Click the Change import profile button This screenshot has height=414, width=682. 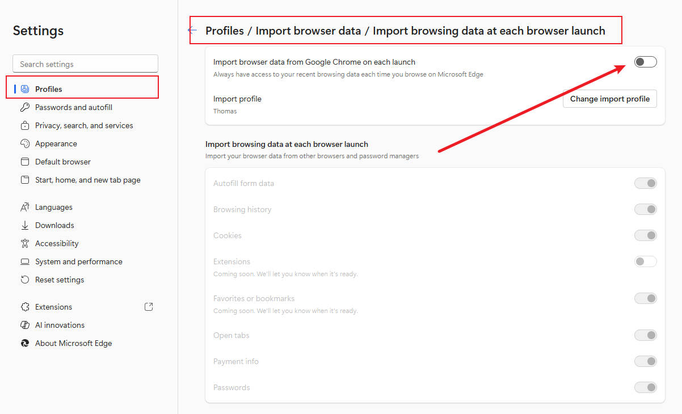[x=610, y=99]
